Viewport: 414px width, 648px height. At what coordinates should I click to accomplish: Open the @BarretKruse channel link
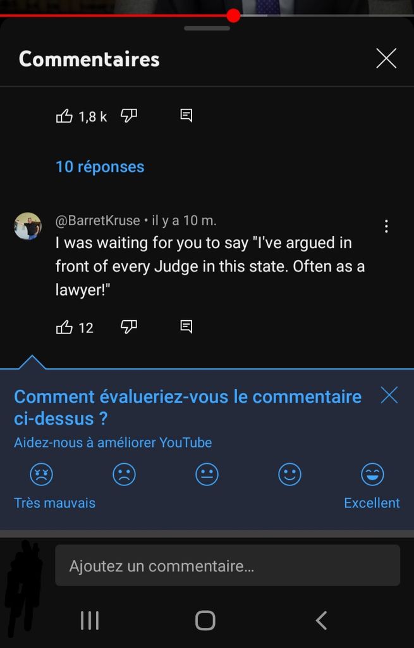click(98, 220)
